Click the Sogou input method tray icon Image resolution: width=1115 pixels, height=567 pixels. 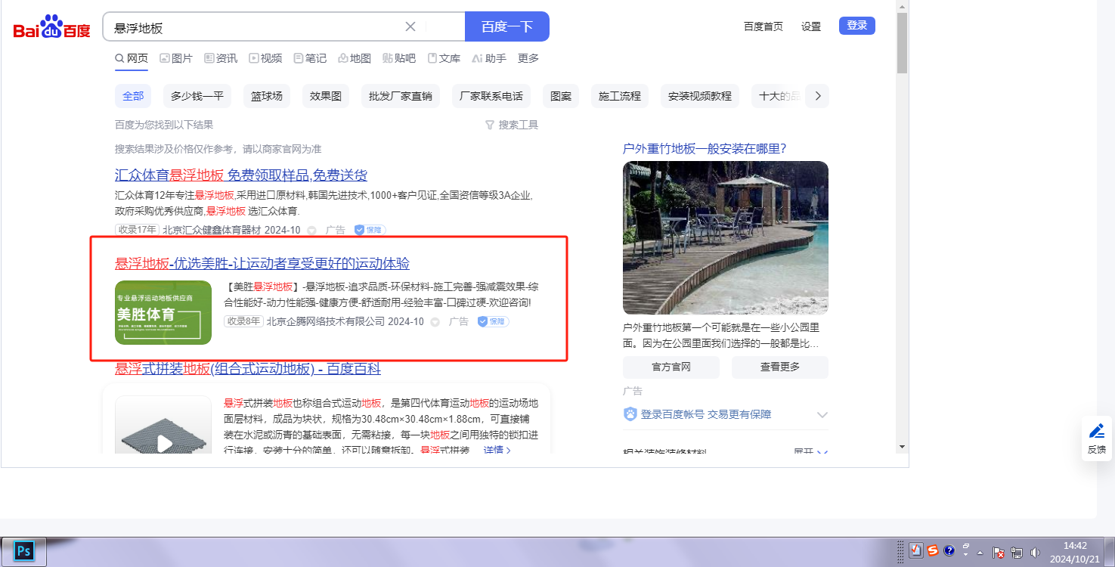coord(933,551)
